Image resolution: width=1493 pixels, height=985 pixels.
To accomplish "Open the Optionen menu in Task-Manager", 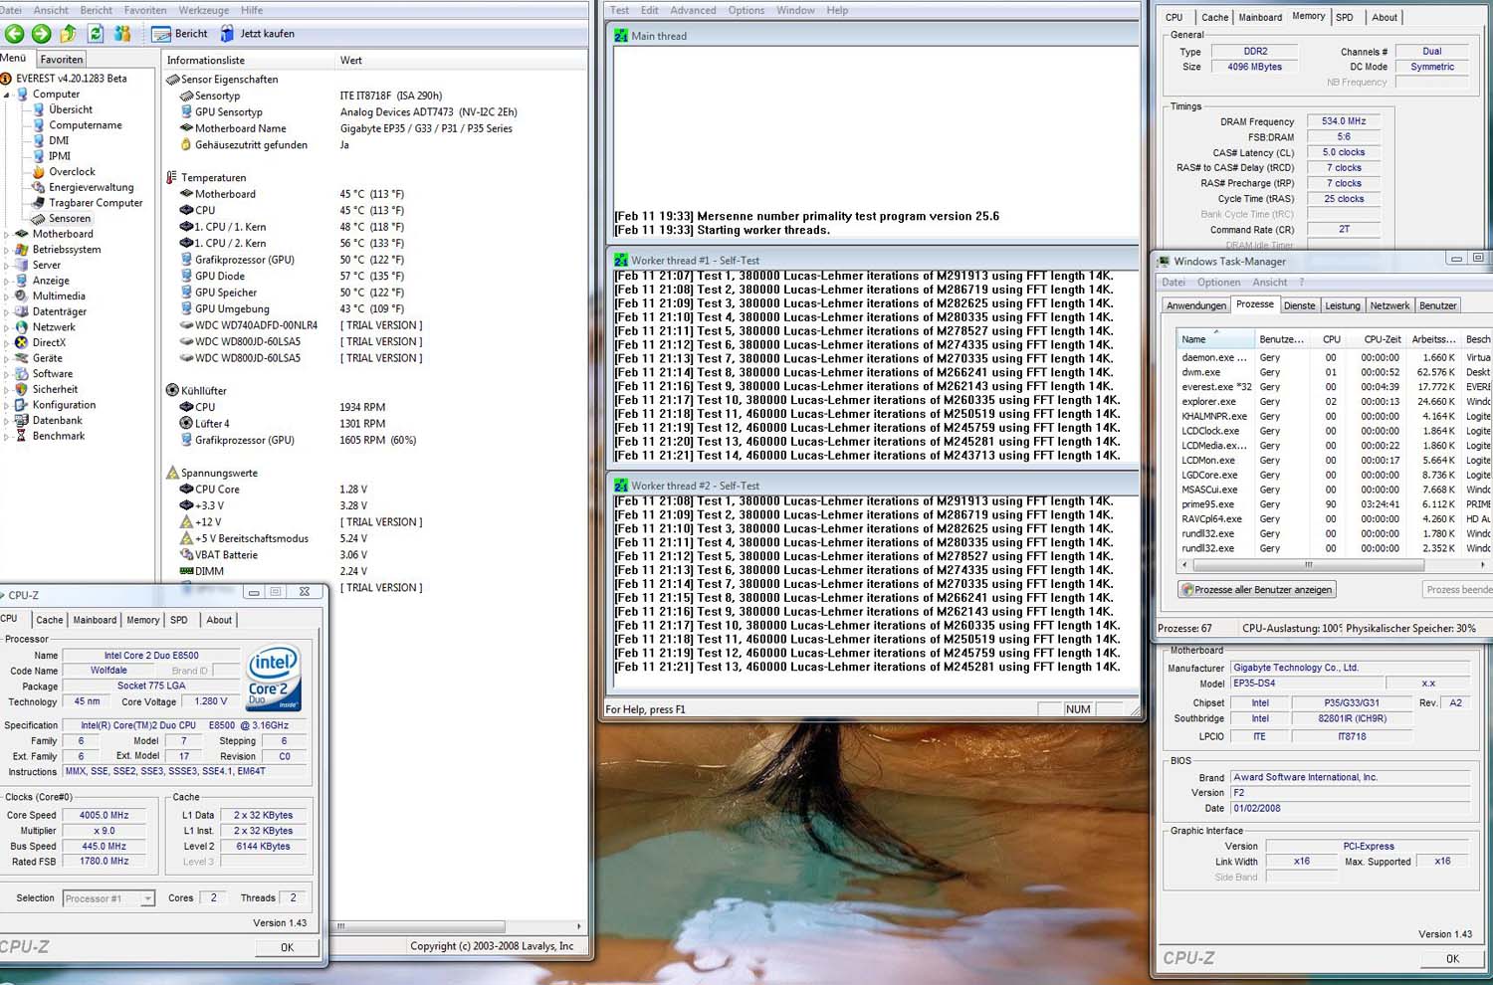I will 1219,283.
